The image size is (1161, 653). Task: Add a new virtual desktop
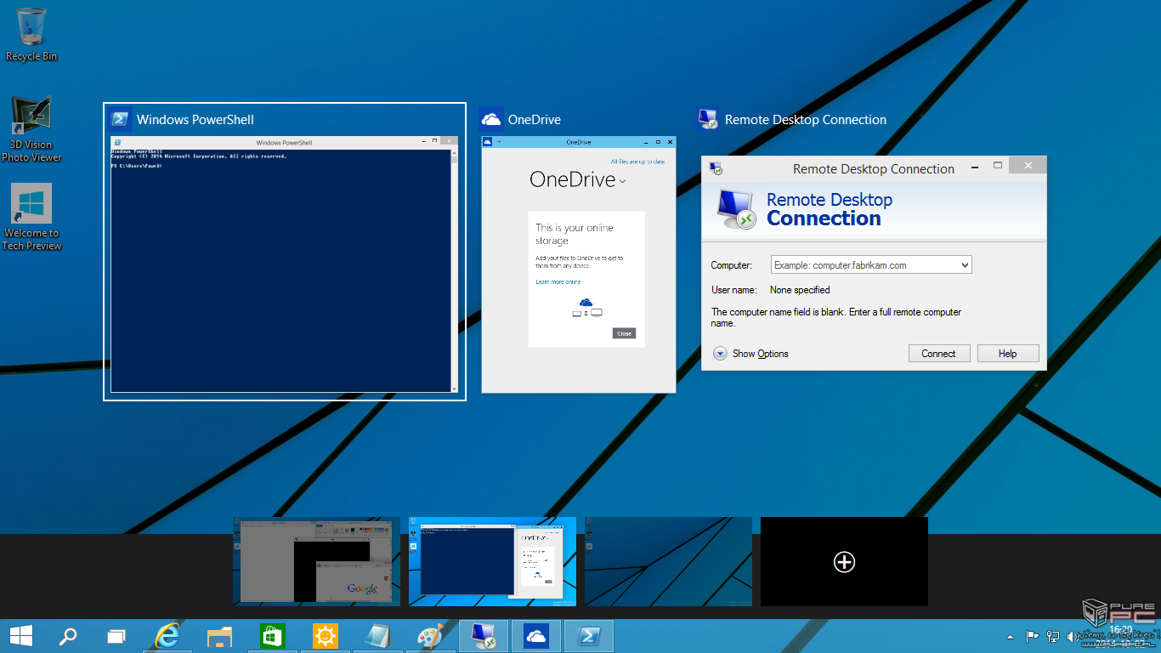coord(844,562)
